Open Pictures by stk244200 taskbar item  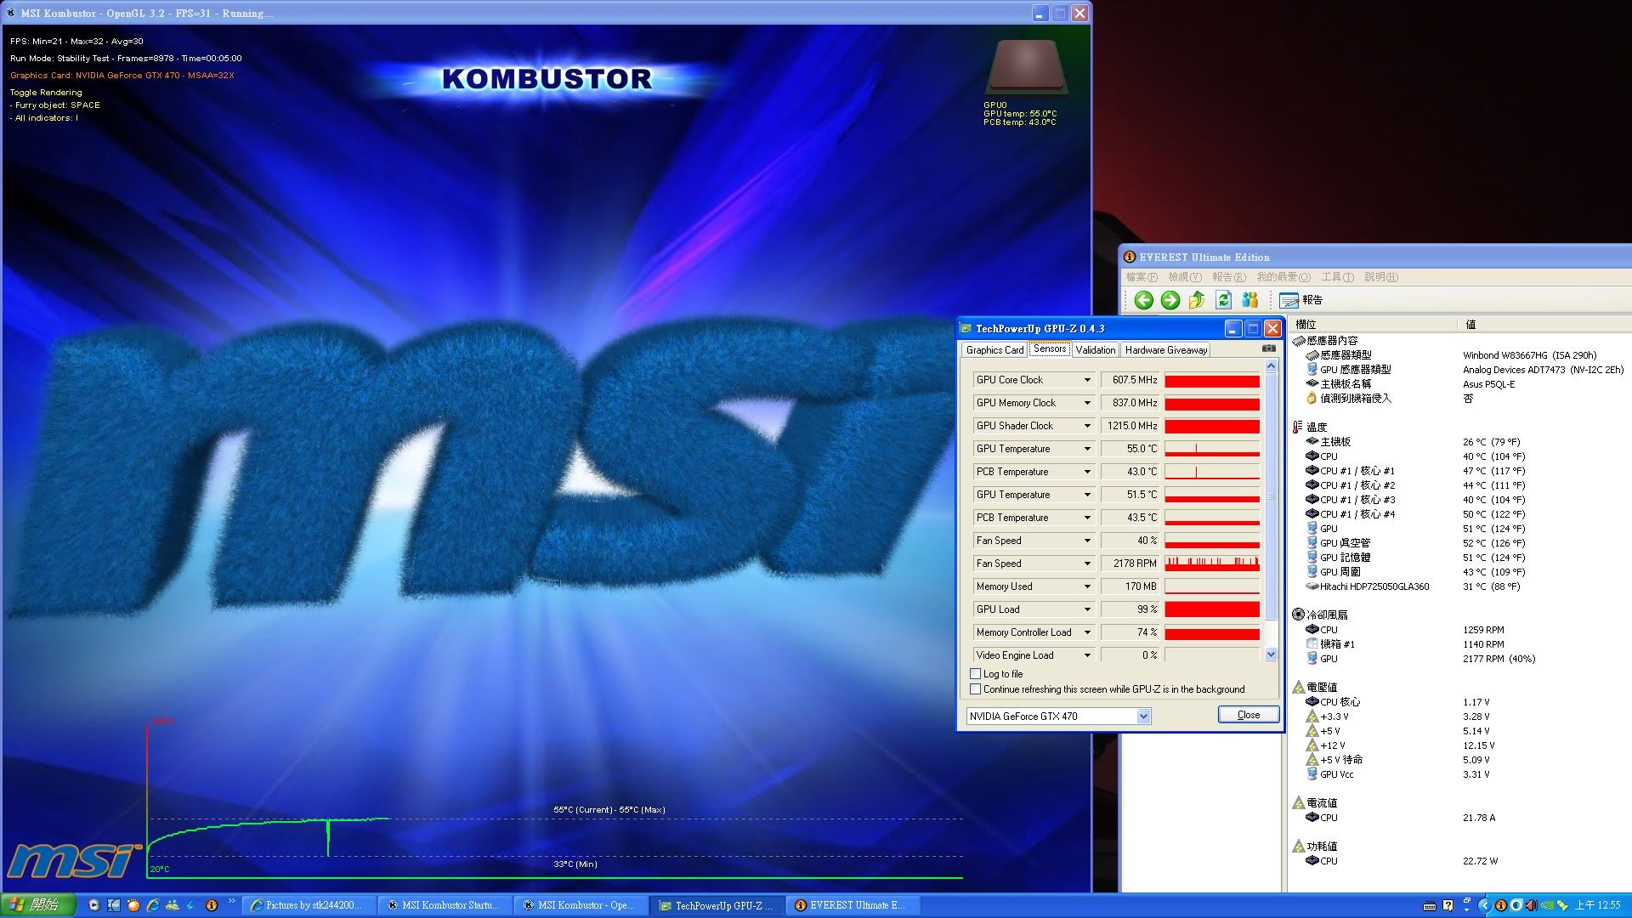(x=309, y=905)
